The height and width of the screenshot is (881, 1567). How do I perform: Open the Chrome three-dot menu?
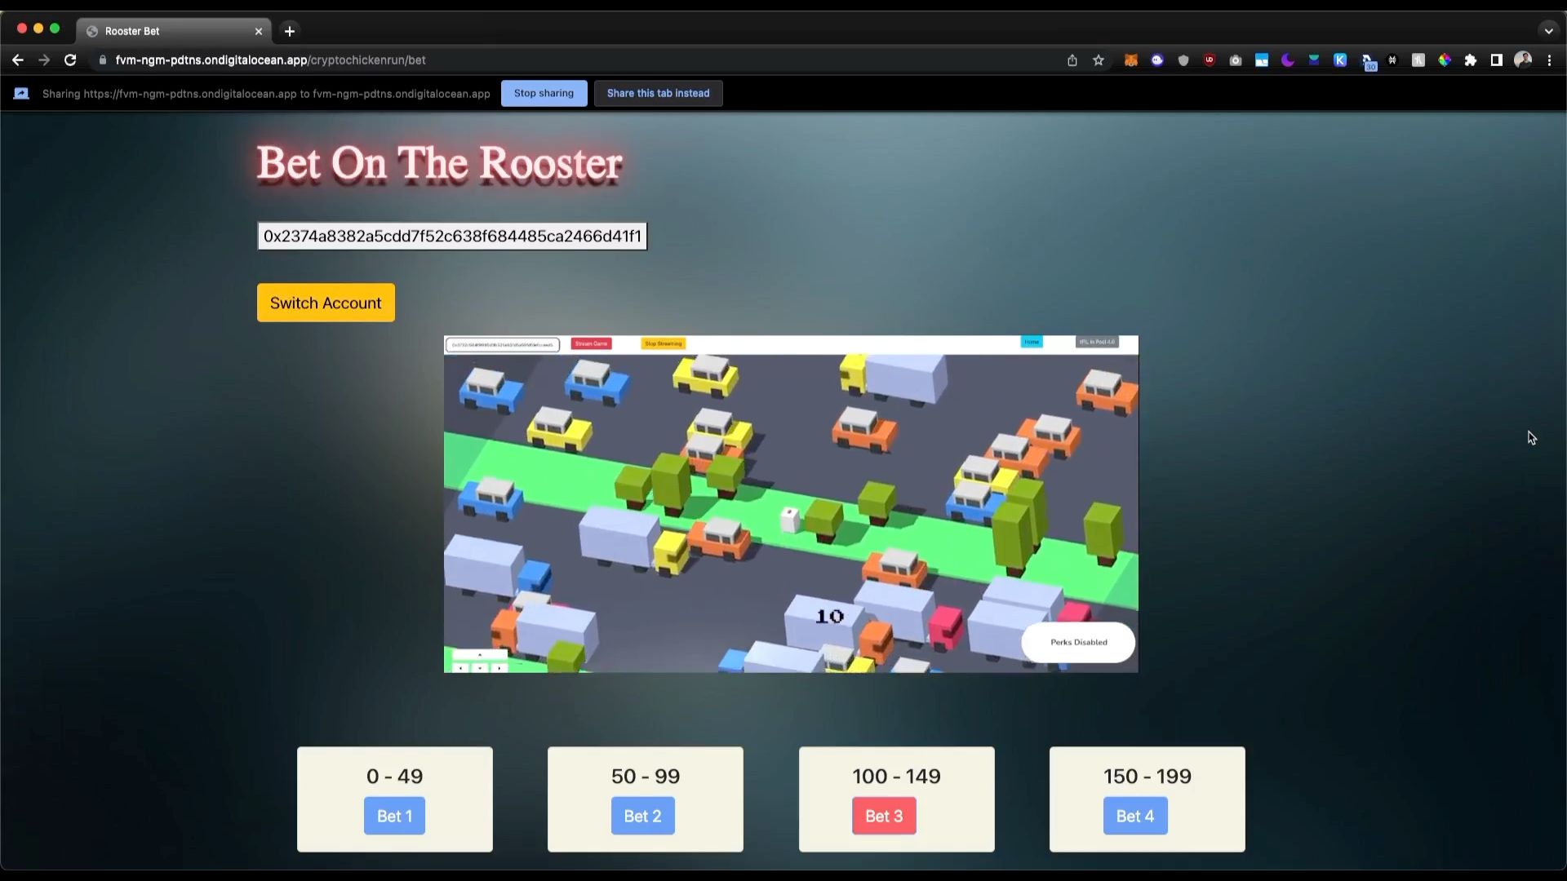click(1549, 60)
